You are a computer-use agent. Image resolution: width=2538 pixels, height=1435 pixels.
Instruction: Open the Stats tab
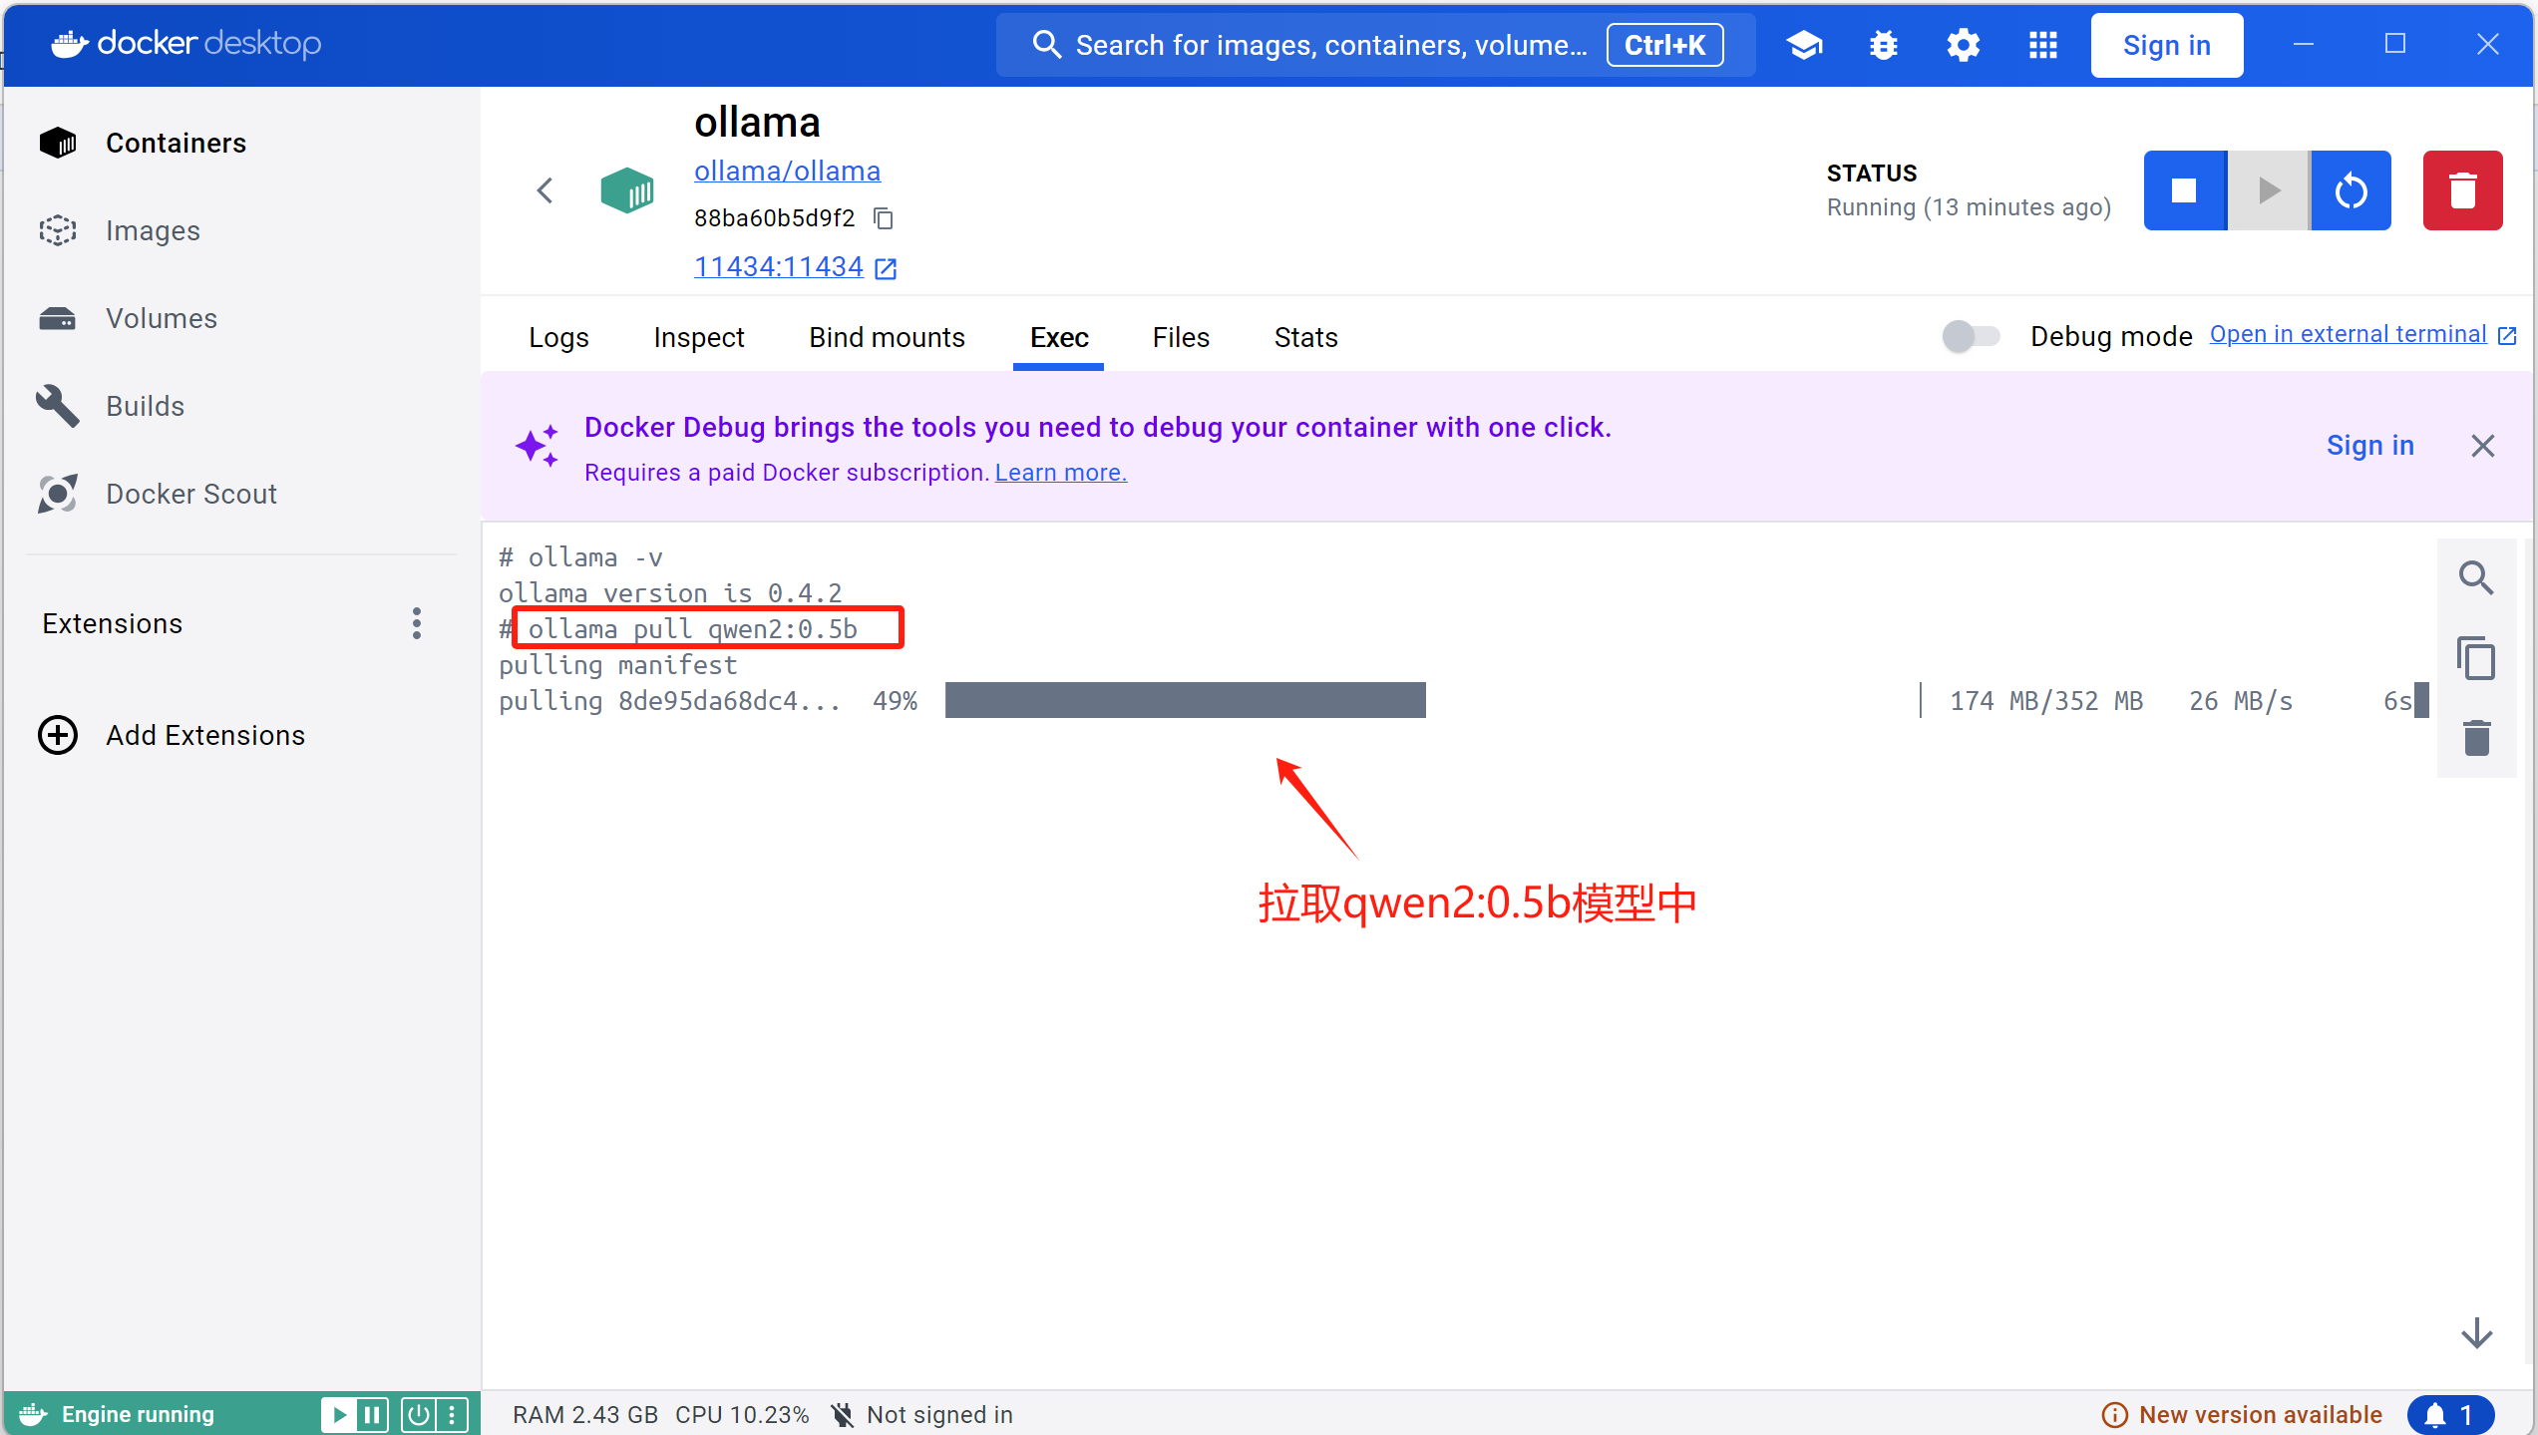pos(1305,338)
